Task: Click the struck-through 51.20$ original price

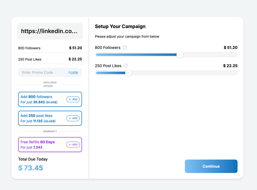Action: click(52, 102)
